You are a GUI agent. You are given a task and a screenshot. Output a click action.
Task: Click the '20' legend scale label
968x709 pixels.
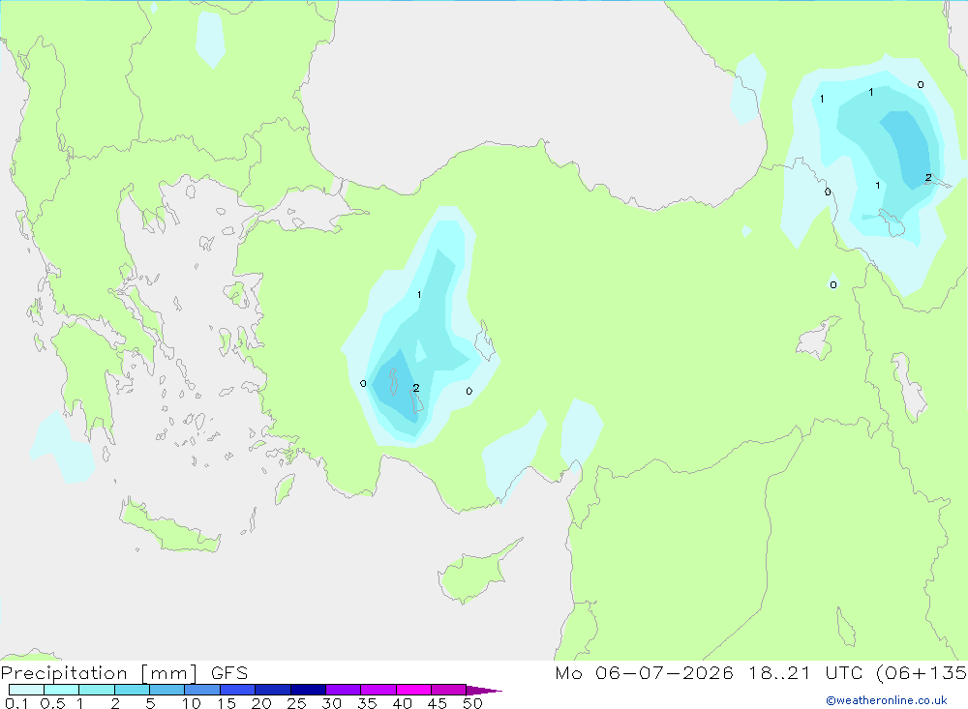click(261, 703)
